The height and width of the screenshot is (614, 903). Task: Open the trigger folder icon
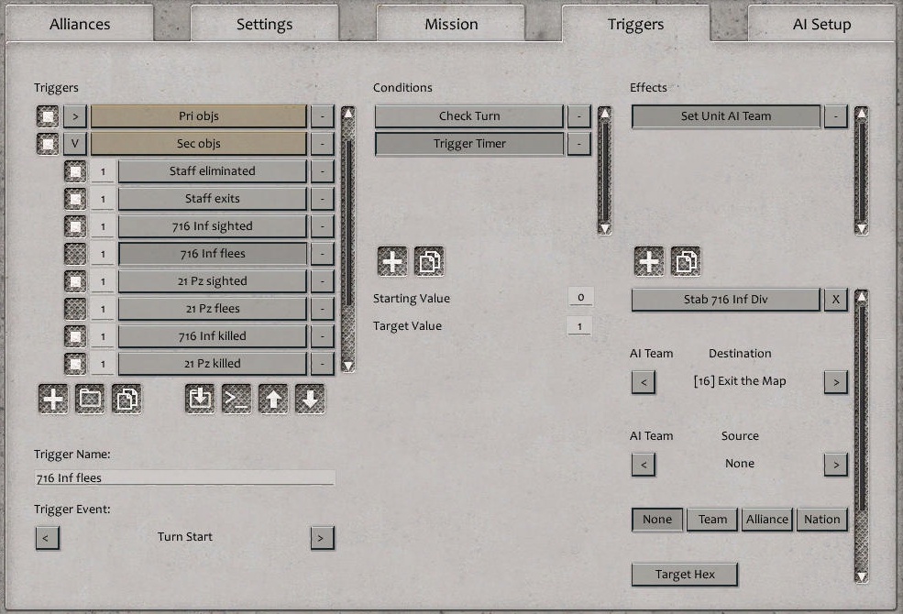pyautogui.click(x=89, y=399)
